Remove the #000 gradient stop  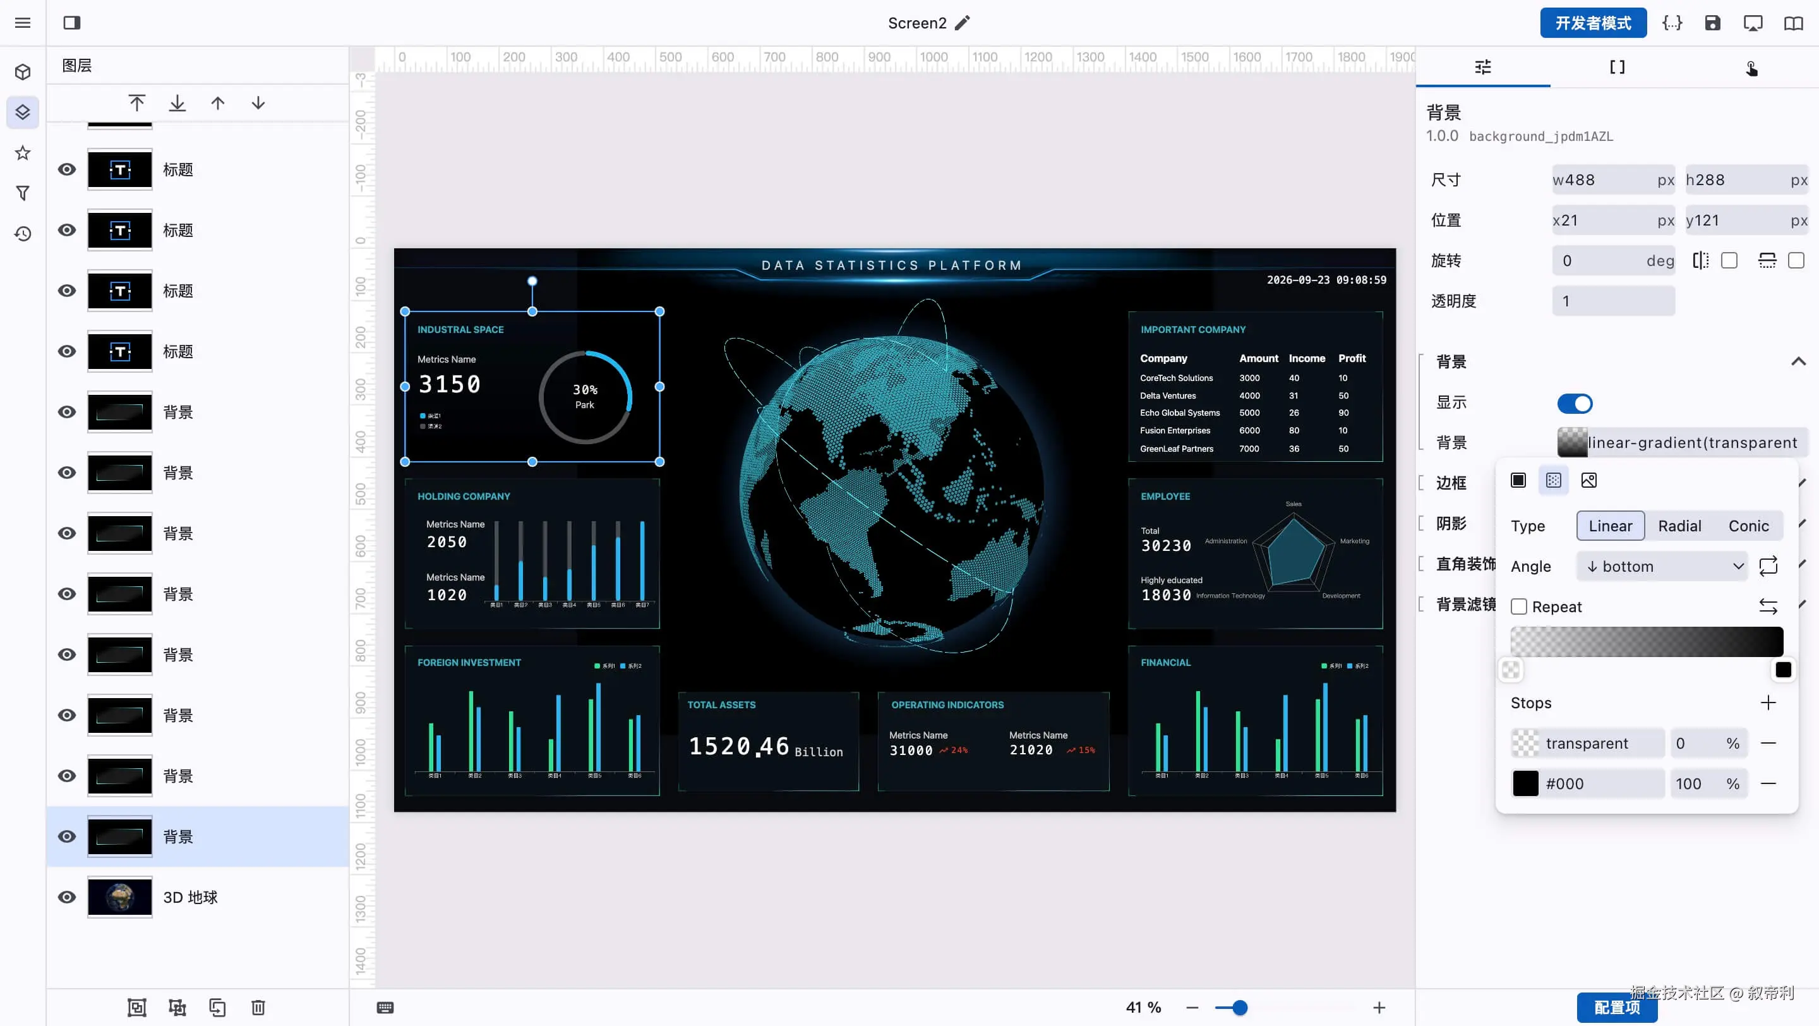point(1768,783)
